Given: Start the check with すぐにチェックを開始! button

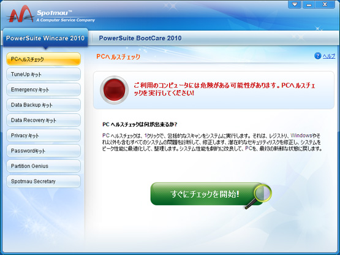Looking at the screenshot, I should (207, 194).
